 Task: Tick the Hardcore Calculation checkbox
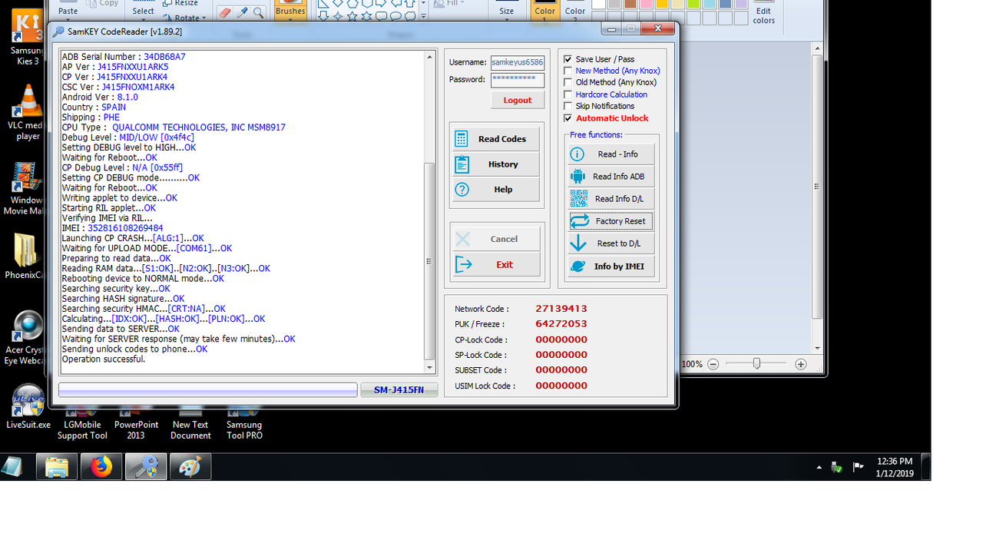click(568, 94)
